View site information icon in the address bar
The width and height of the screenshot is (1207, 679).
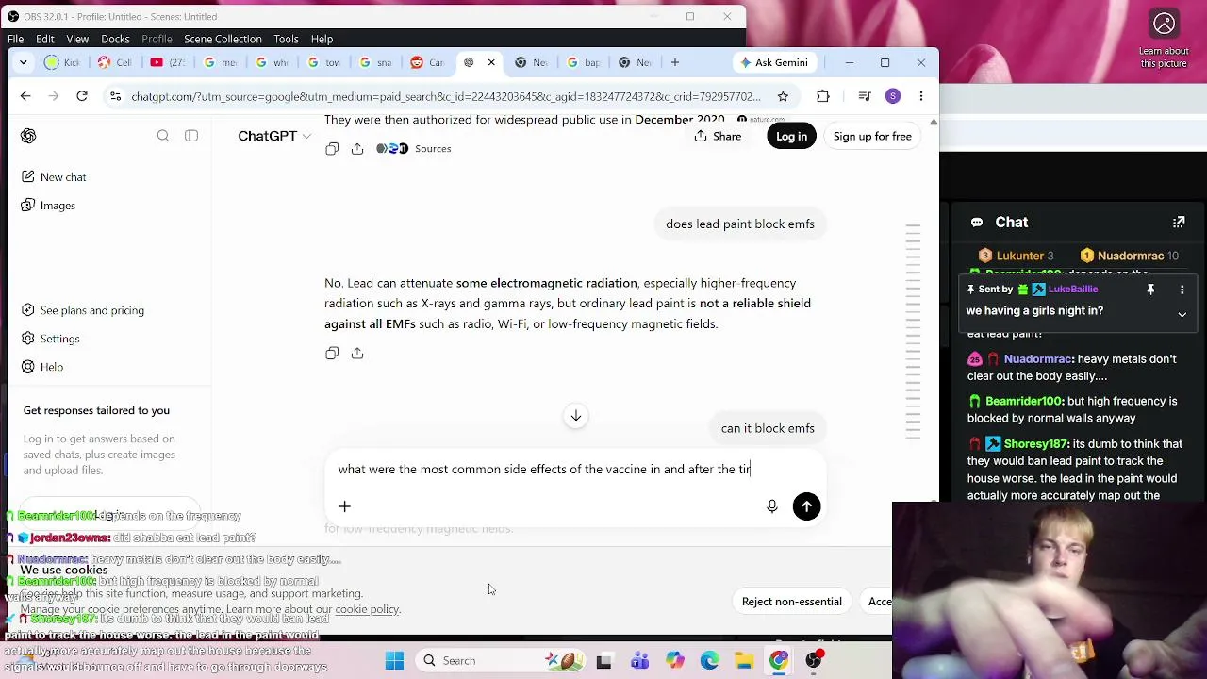[115, 96]
